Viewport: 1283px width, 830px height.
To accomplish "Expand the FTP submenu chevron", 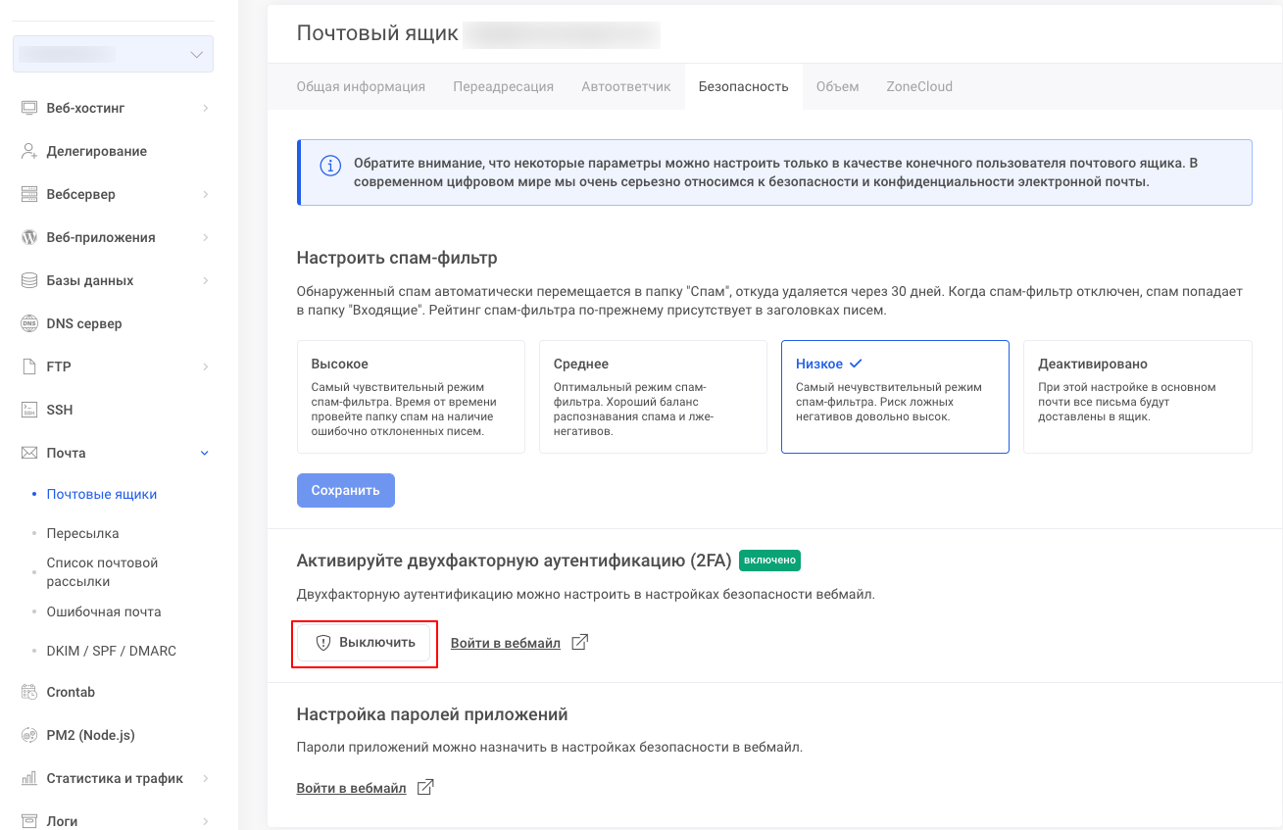I will point(205,366).
